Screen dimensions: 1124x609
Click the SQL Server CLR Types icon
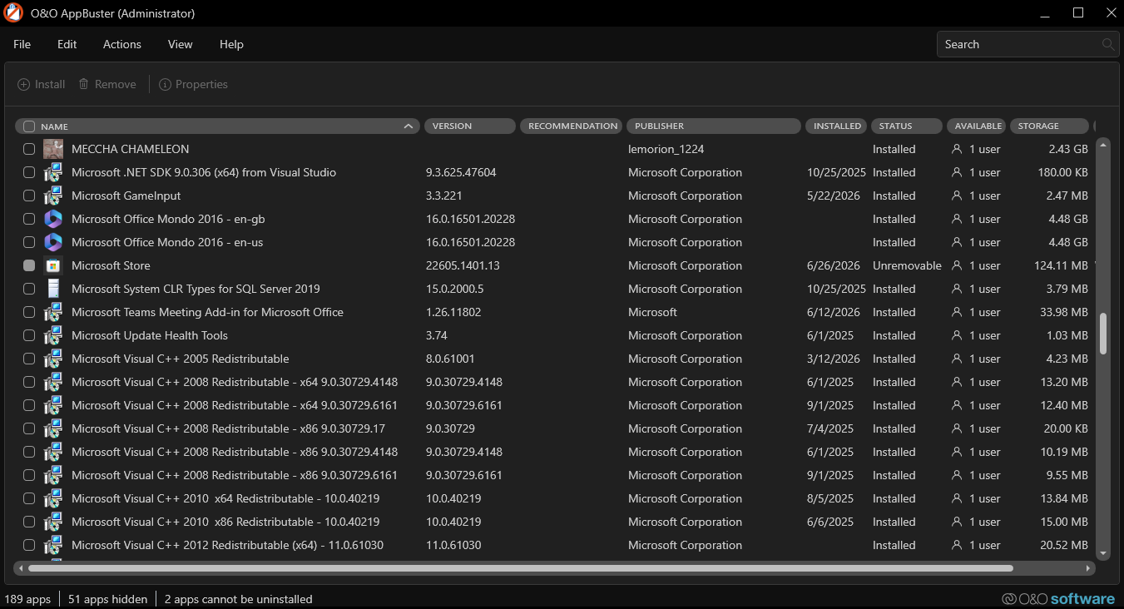[x=53, y=289]
